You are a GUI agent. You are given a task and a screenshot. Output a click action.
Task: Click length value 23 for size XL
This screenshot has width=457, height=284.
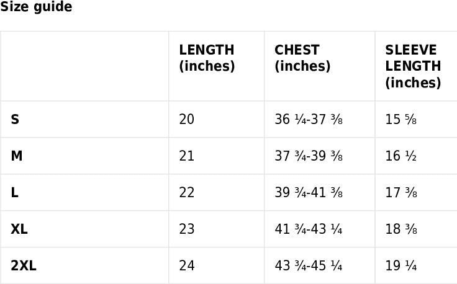coord(187,229)
